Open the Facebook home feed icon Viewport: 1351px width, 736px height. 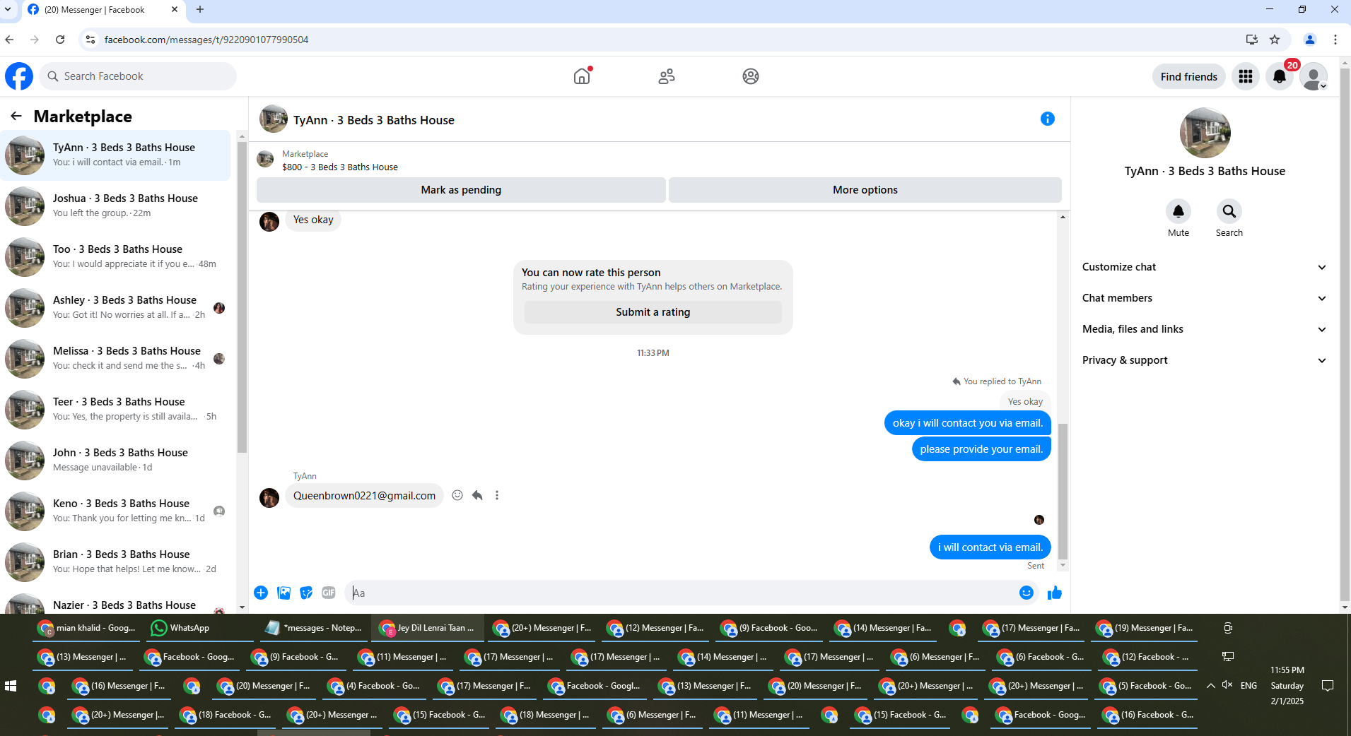[x=582, y=76]
